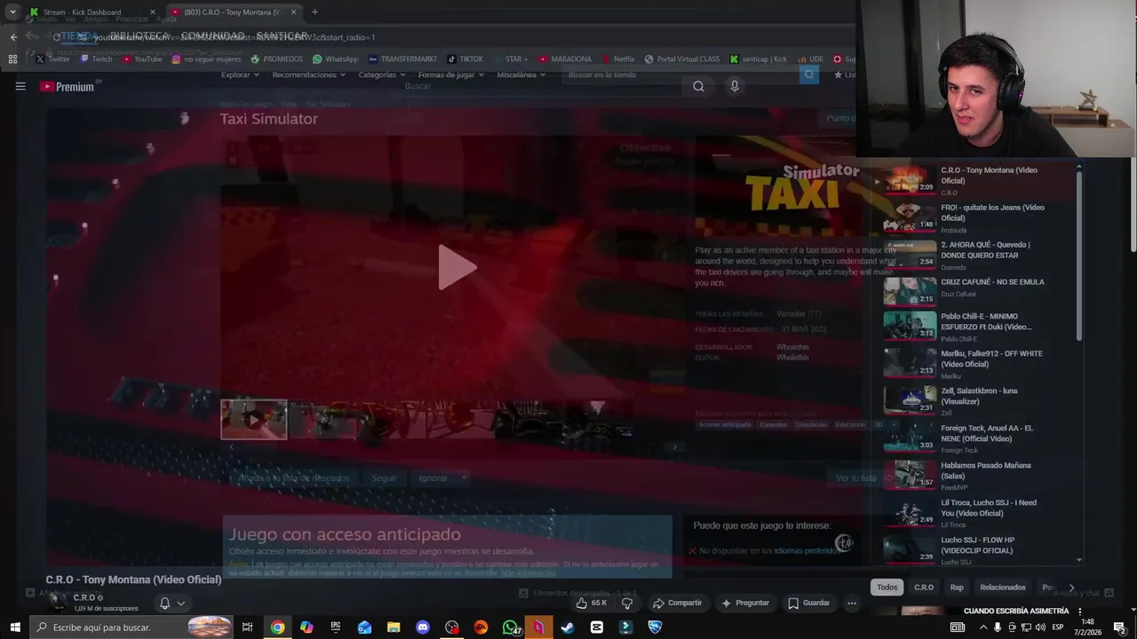Go back with browser back arrow
The image size is (1137, 639).
(x=13, y=36)
